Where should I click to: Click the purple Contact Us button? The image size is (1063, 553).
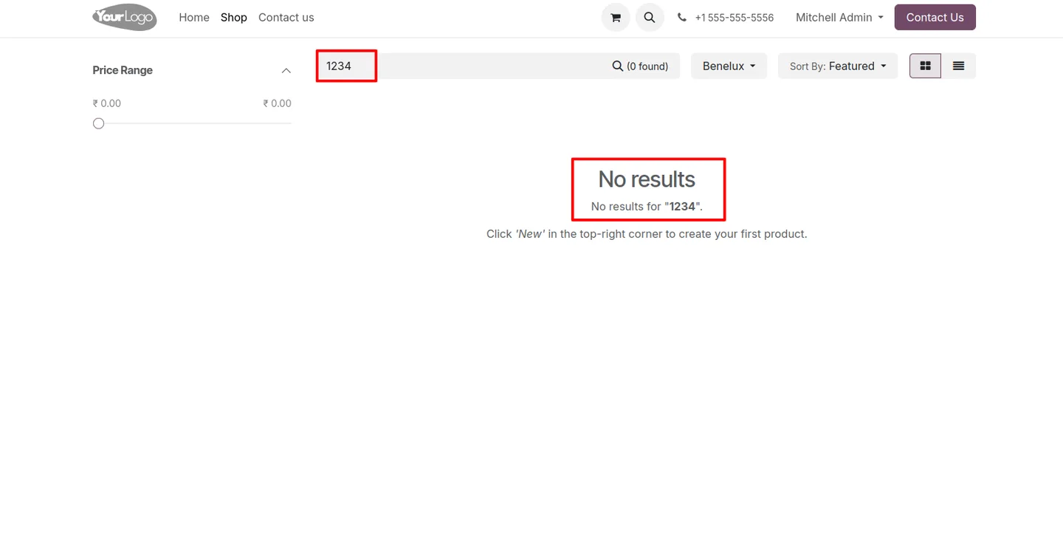935,18
